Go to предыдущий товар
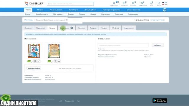This screenshot has width=189, height=106. (142, 20)
